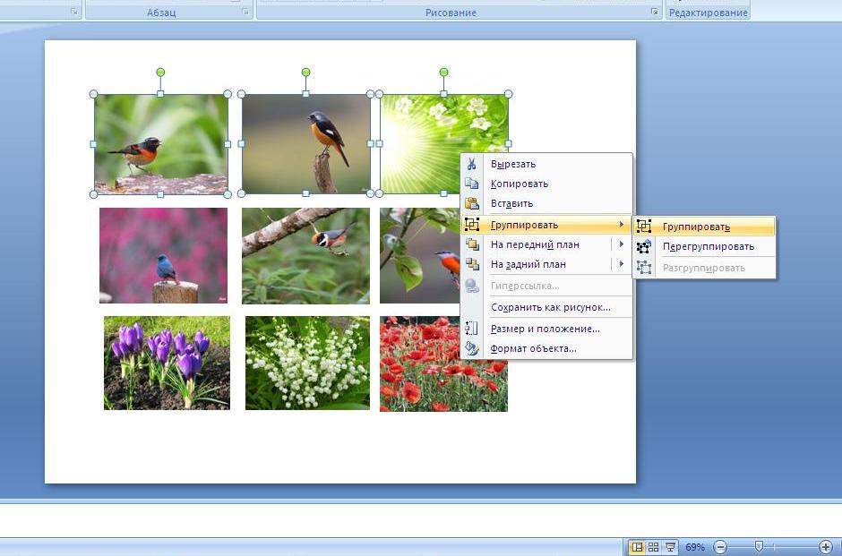Click zoom in plus button
Image resolution: width=842 pixels, height=556 pixels.
coord(826,547)
